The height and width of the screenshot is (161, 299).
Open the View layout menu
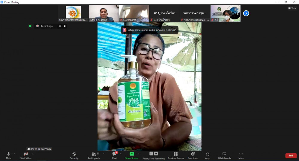point(292,8)
